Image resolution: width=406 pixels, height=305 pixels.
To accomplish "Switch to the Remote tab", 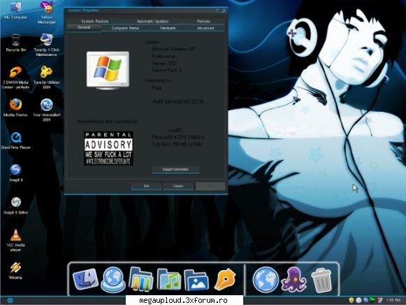I will pos(203,21).
